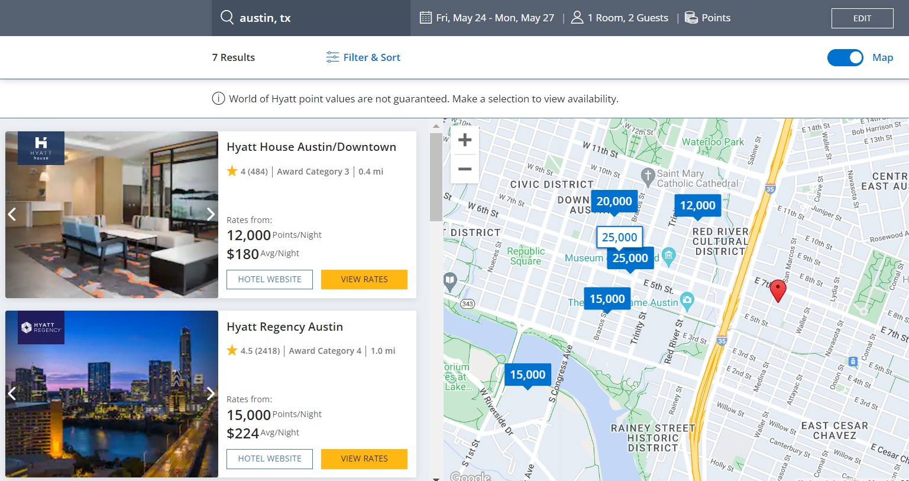Open Hyatt Regency Austin hotel website
The image size is (909, 481).
point(269,459)
